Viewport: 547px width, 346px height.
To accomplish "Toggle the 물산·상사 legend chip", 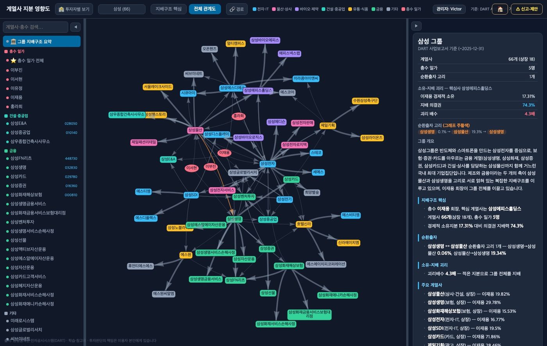I will tap(282, 9).
